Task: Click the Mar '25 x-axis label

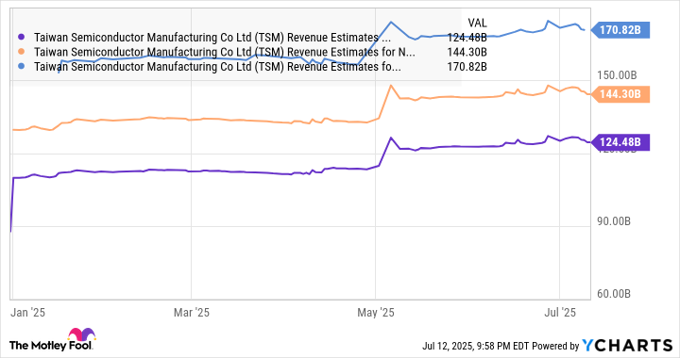Action: 191,313
